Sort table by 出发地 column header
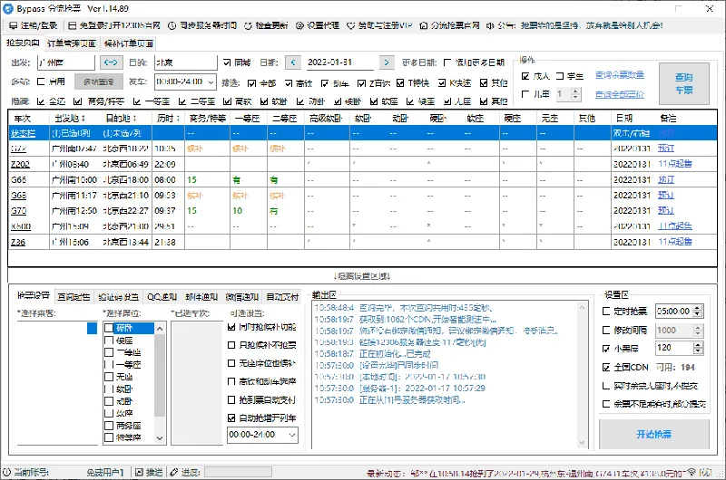The image size is (726, 480). coord(70,119)
